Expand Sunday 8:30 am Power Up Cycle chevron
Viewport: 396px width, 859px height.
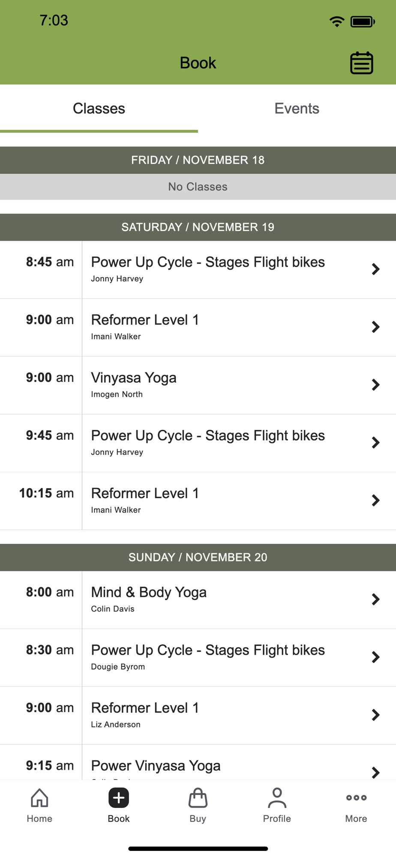375,657
